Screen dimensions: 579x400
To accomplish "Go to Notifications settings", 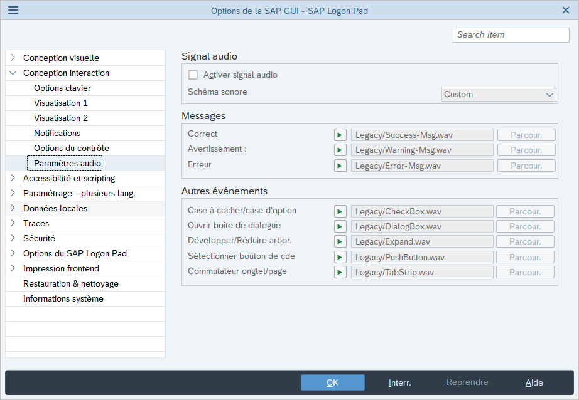I will coord(57,133).
